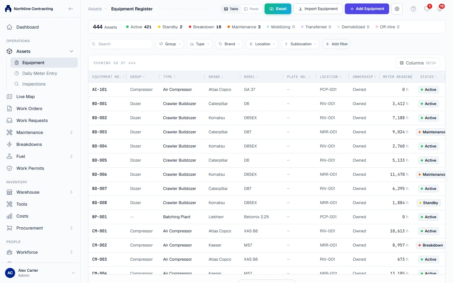Click the Northline Contracting logo icon

pyautogui.click(x=8, y=9)
